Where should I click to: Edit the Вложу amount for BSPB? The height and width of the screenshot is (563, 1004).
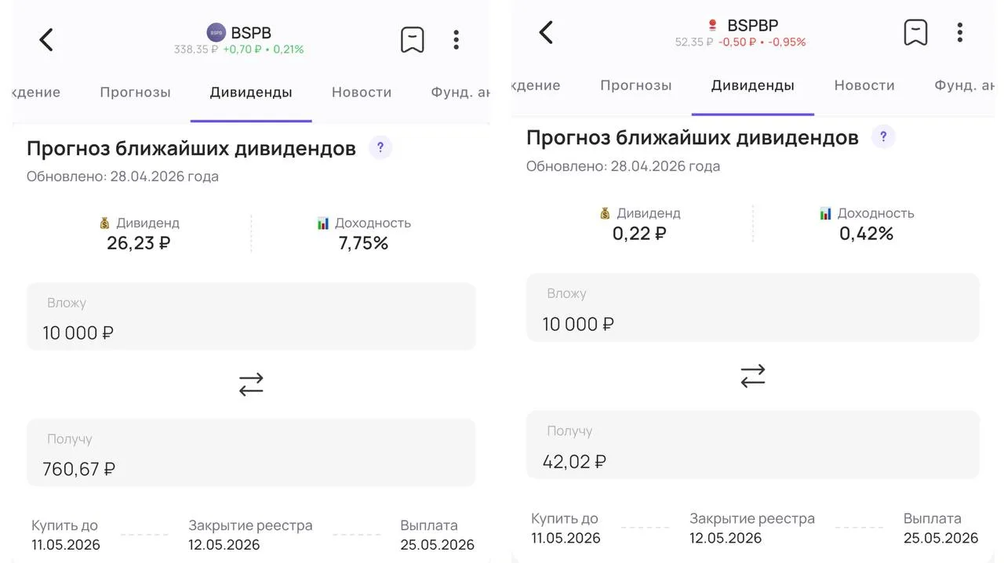point(251,317)
